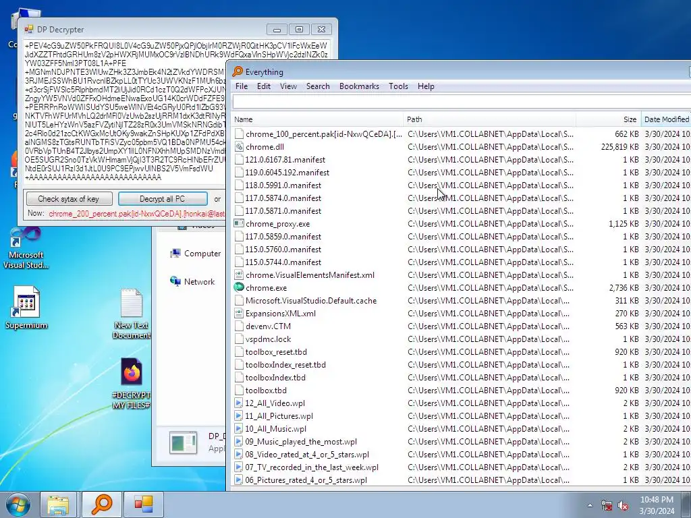Select devenv.CTM file icon
The width and height of the screenshot is (691, 518).
coord(239,326)
